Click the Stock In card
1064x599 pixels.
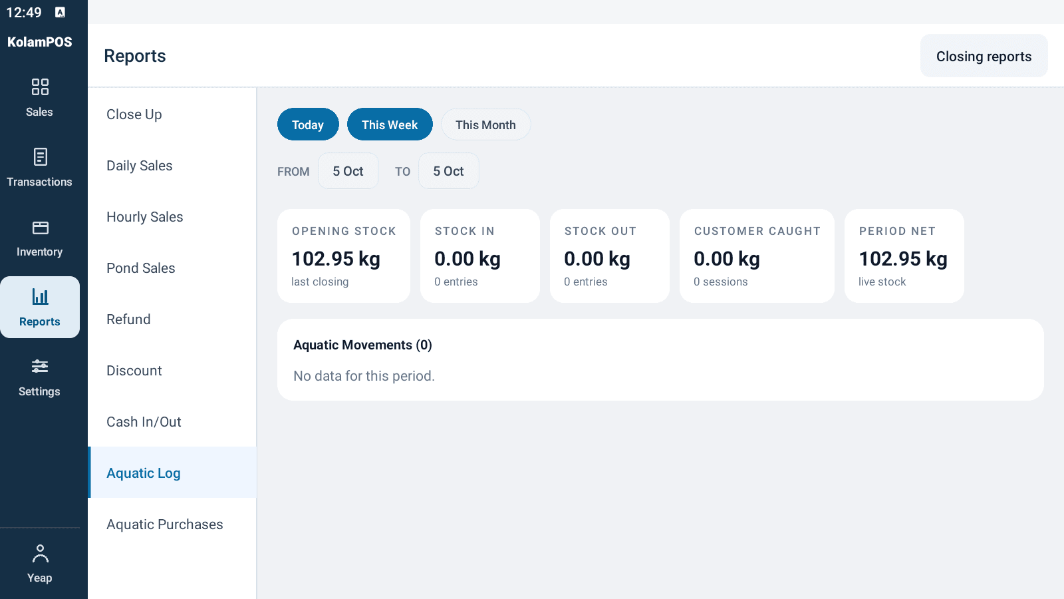(480, 256)
